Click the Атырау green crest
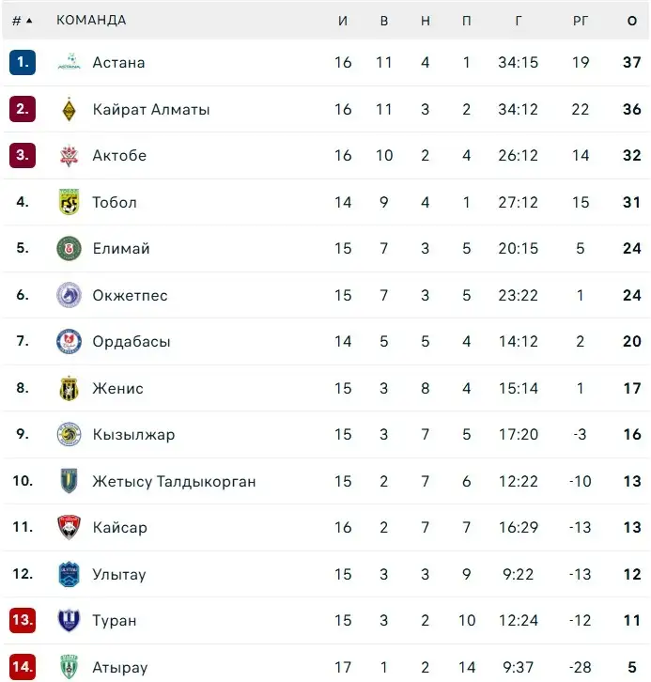This screenshot has width=651, height=682. point(70,667)
